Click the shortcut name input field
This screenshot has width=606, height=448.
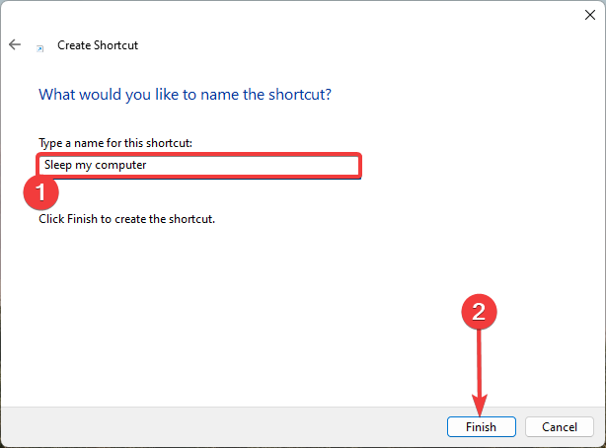(199, 166)
